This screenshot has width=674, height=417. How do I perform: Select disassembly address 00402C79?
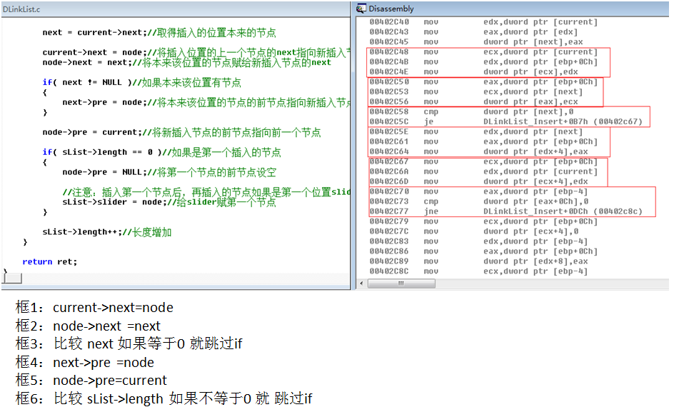[x=389, y=221]
